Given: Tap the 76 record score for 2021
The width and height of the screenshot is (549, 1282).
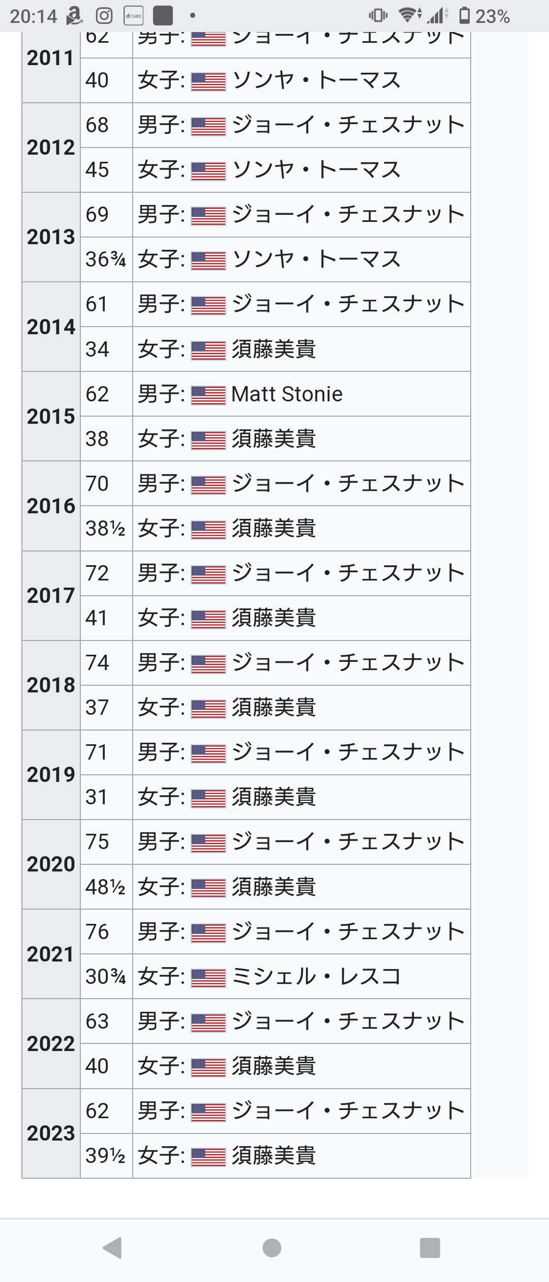Looking at the screenshot, I should point(97,932).
